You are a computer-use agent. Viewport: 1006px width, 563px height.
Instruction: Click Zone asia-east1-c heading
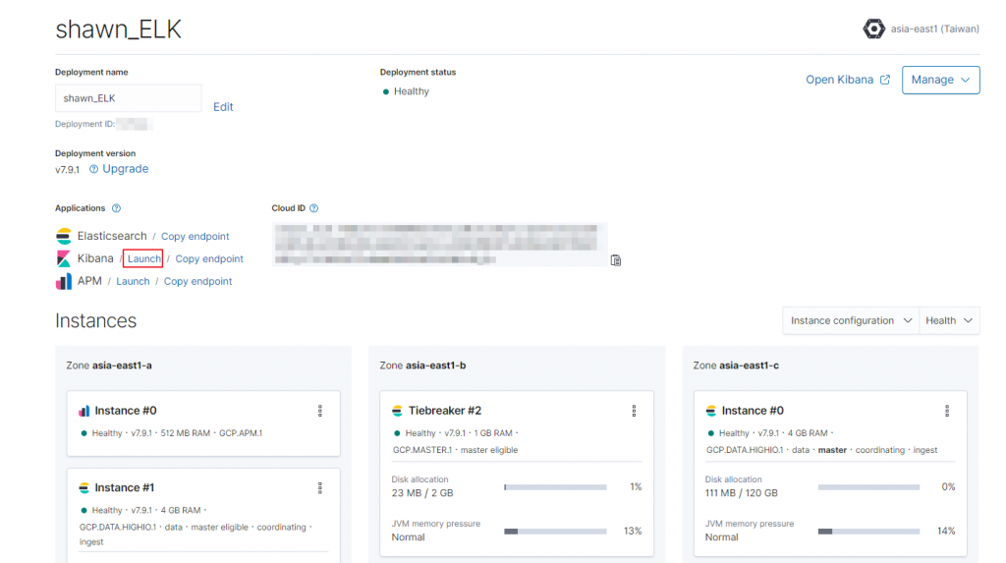point(736,366)
